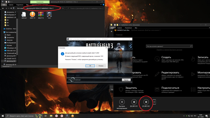Screen dimensions: 210x118
Task: Click Отмена in the Установка dialog
Action: click(101, 66)
